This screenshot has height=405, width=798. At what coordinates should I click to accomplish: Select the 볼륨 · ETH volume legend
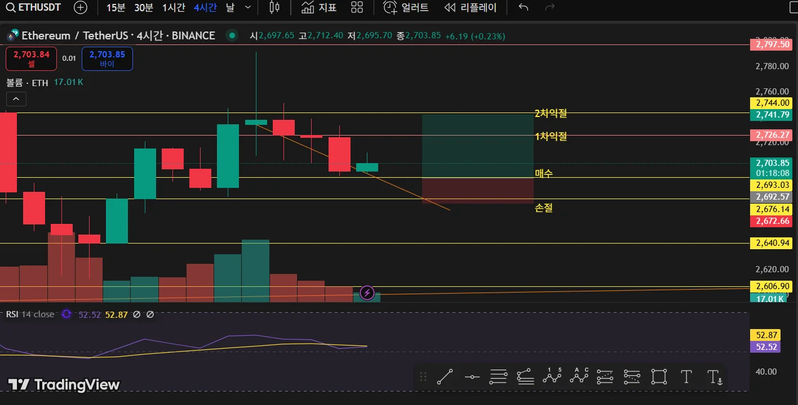click(27, 82)
